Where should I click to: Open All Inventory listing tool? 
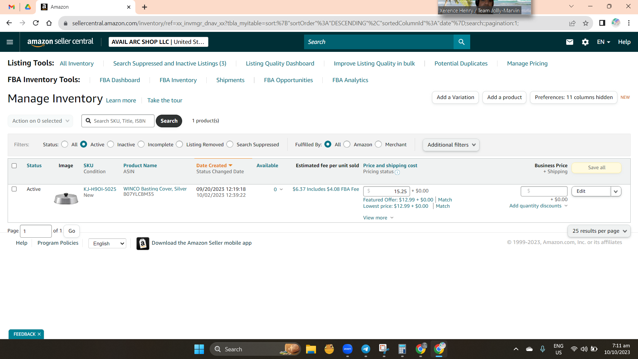[77, 63]
